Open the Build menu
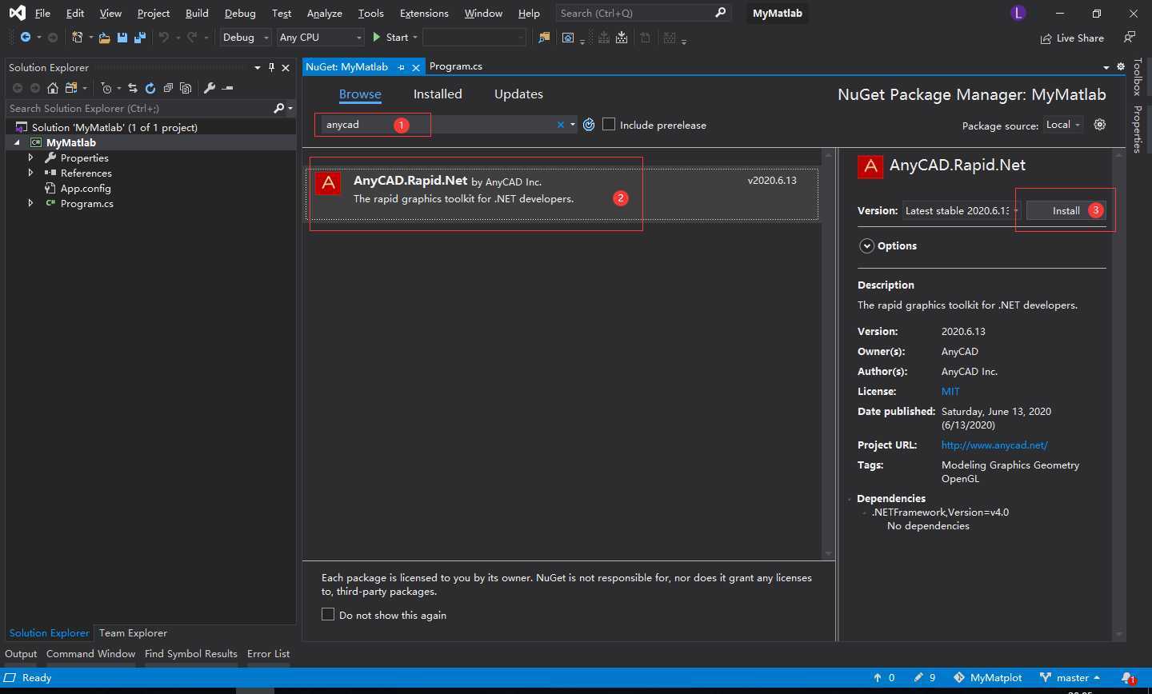Screen dimensions: 1152x694 tap(197, 14)
